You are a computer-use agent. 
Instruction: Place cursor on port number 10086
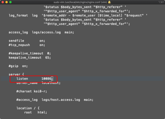coord(46,78)
